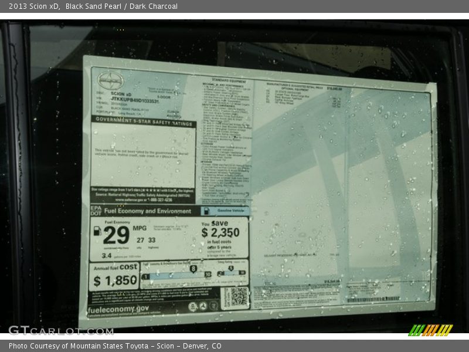Viewport: 469px width, 352px height.
Task: Select the greenhouse gas rating marker showing 8
Action: pyautogui.click(x=193, y=269)
